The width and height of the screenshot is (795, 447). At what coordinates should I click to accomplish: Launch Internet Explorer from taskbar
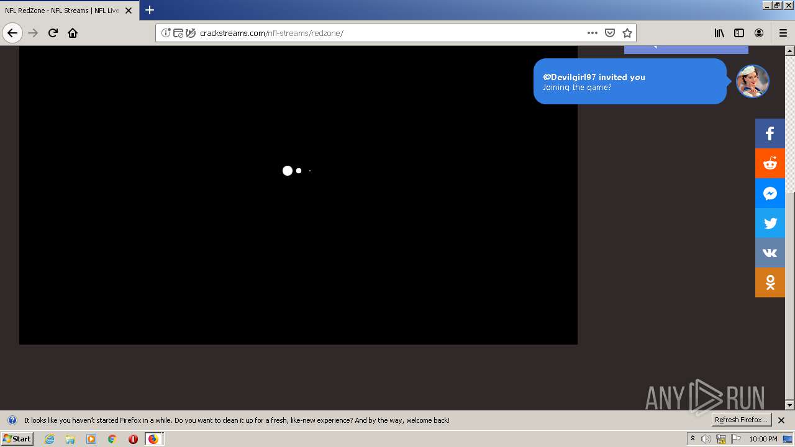50,439
